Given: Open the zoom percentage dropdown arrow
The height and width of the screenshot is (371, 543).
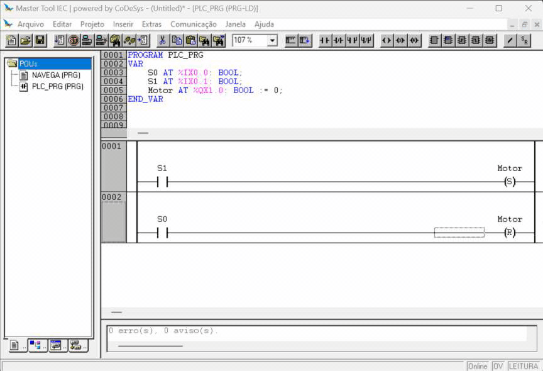Looking at the screenshot, I should [273, 40].
